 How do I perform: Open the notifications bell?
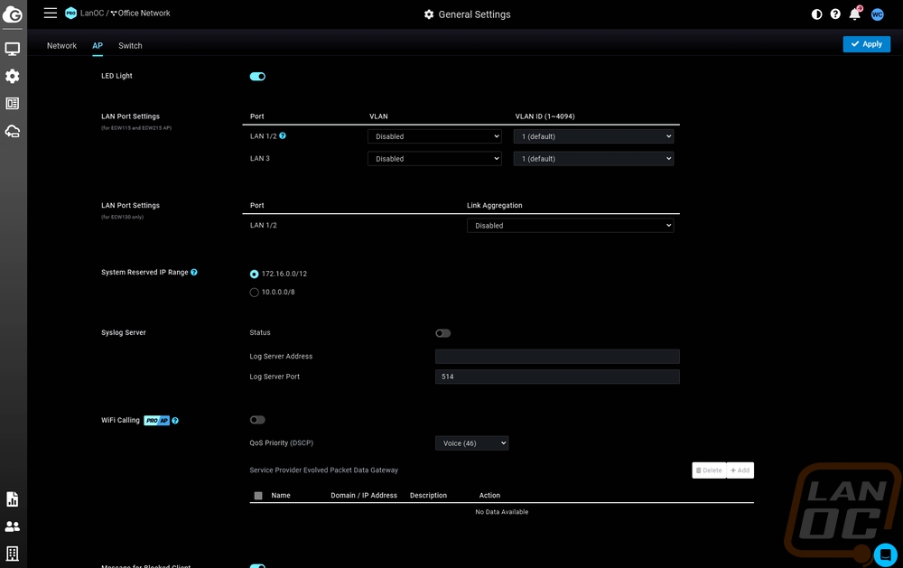pos(854,14)
